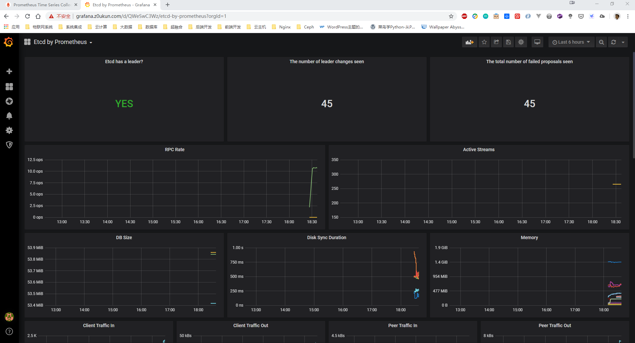Cycle view mode with monitor icon
635x343 pixels.
(x=537, y=42)
